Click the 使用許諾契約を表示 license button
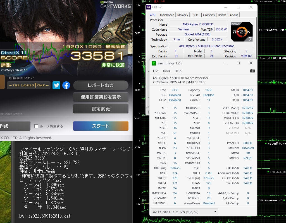Screen dimensions: 286x223 pyautogui.click(x=101, y=97)
